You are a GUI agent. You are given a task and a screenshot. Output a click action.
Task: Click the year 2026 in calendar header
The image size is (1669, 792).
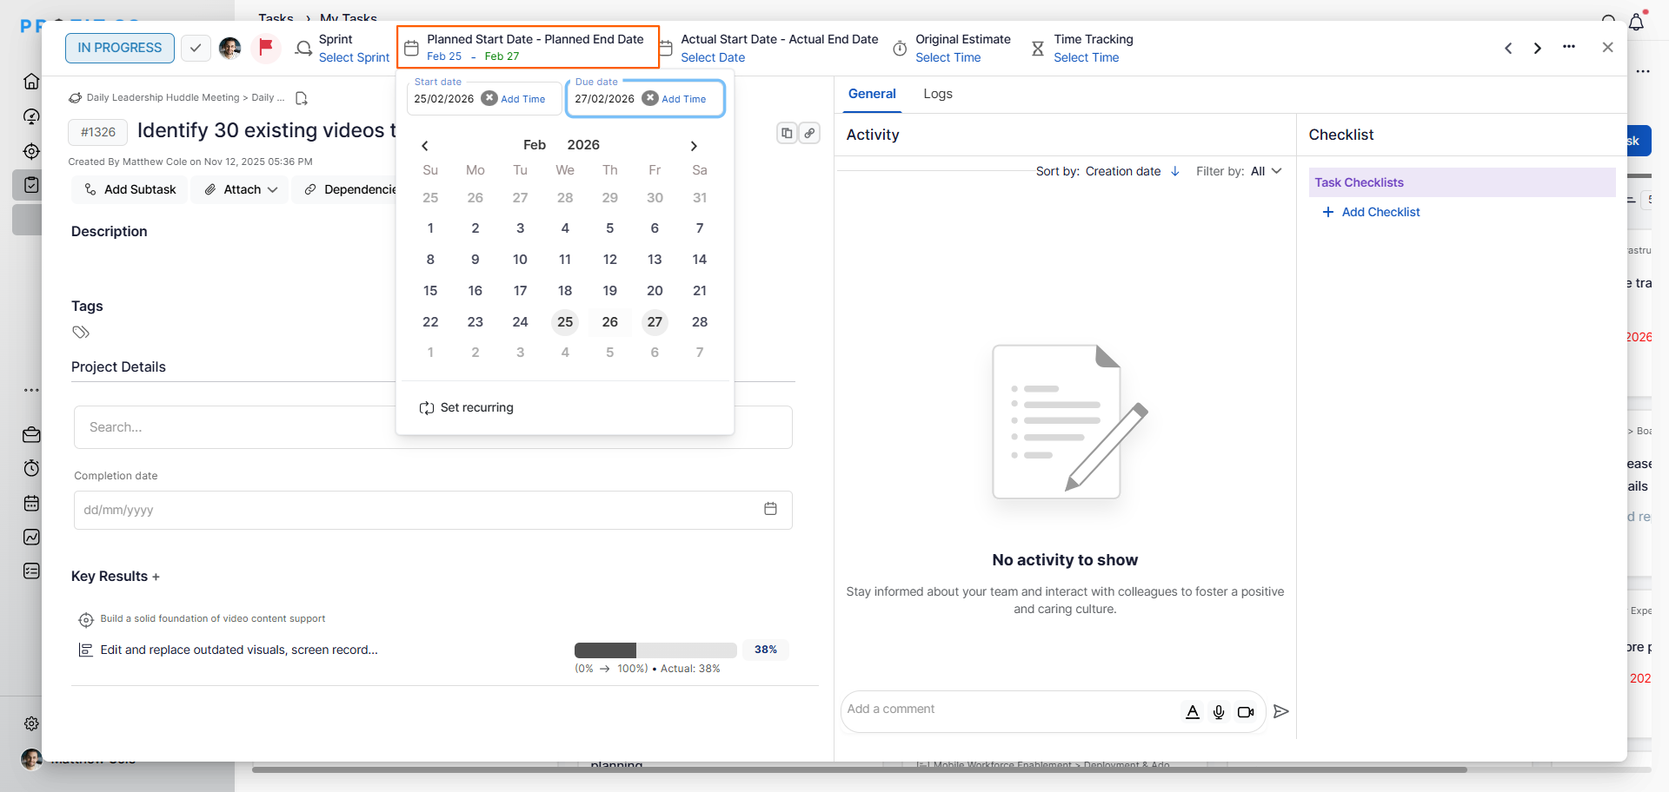point(583,145)
